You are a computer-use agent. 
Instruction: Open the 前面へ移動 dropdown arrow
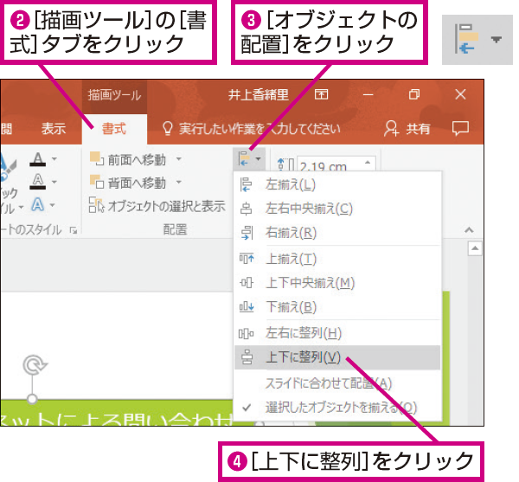[x=179, y=159]
